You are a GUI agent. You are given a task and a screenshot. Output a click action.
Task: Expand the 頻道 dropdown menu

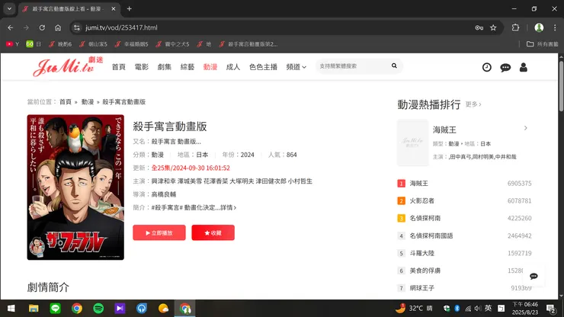point(296,67)
